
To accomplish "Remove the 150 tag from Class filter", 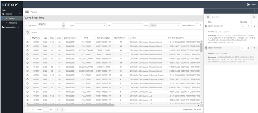I will (x=155, y=25).
